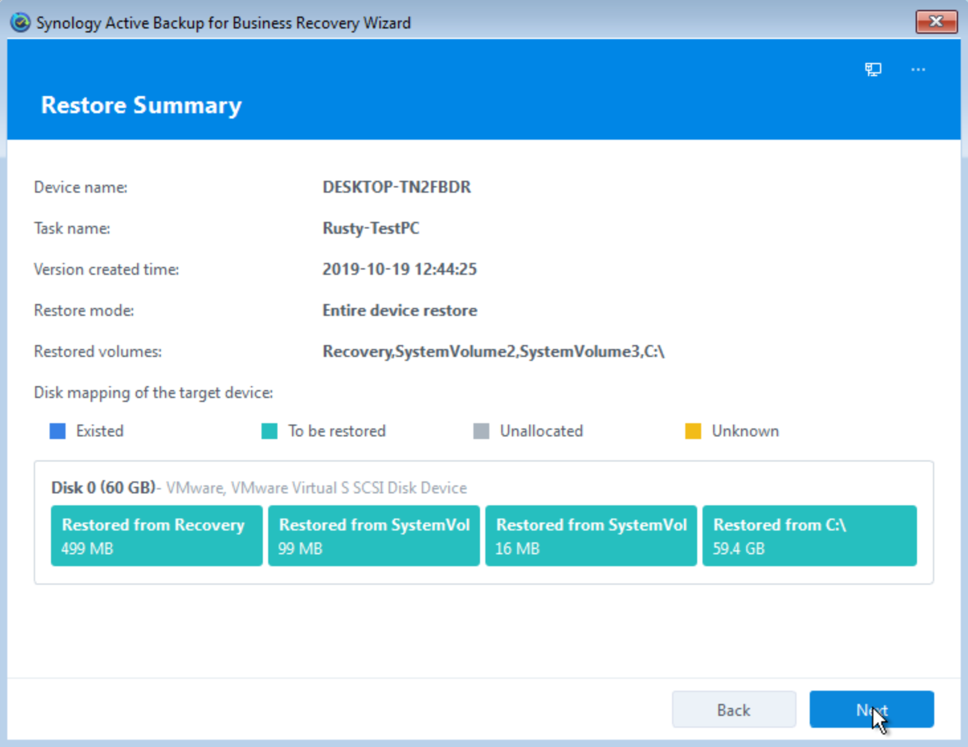Screen dimensions: 968x747
Task: Open the three-dot more options menu
Action: 918,70
